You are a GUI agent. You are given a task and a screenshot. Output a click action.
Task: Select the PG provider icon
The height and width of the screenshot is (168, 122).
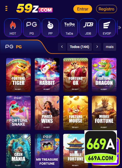[x=32, y=28]
